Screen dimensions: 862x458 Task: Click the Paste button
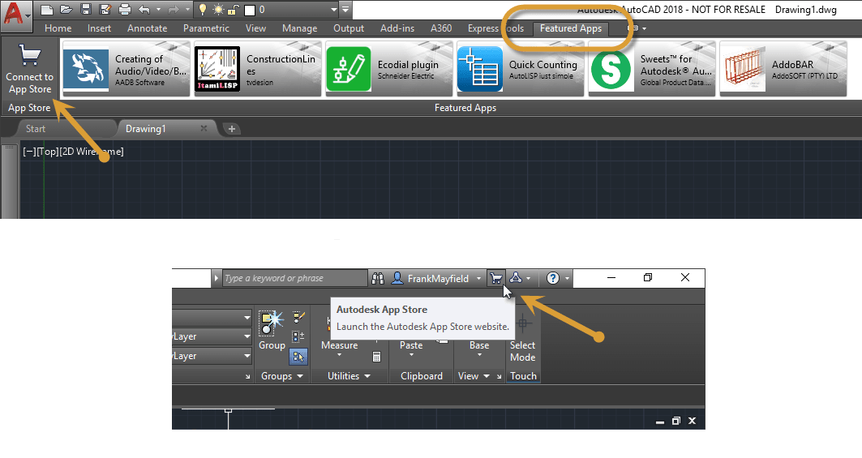point(411,345)
